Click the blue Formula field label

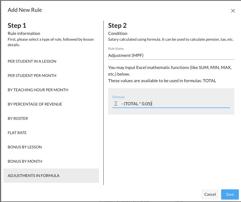[118, 97]
